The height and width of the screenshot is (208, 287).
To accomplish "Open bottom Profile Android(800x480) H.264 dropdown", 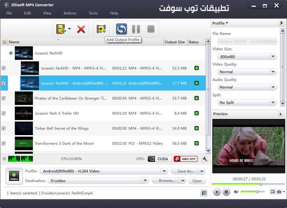I will [x=104, y=171].
